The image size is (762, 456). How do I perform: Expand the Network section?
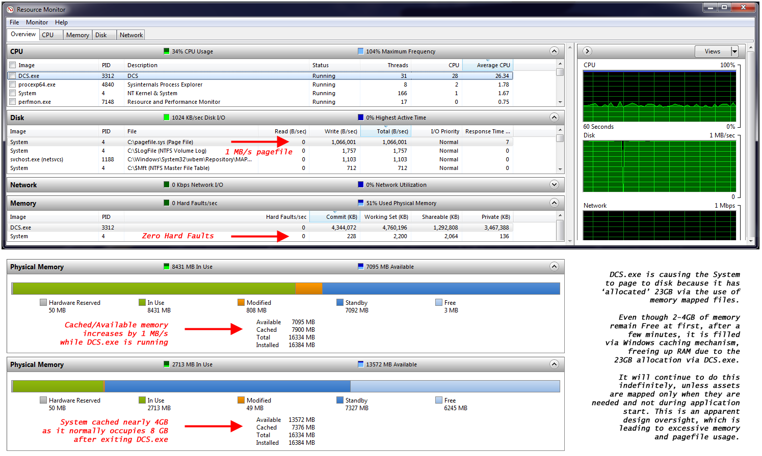[x=554, y=184]
